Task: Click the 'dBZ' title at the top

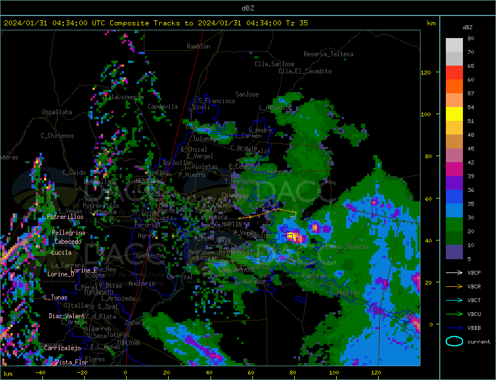Action: click(247, 8)
